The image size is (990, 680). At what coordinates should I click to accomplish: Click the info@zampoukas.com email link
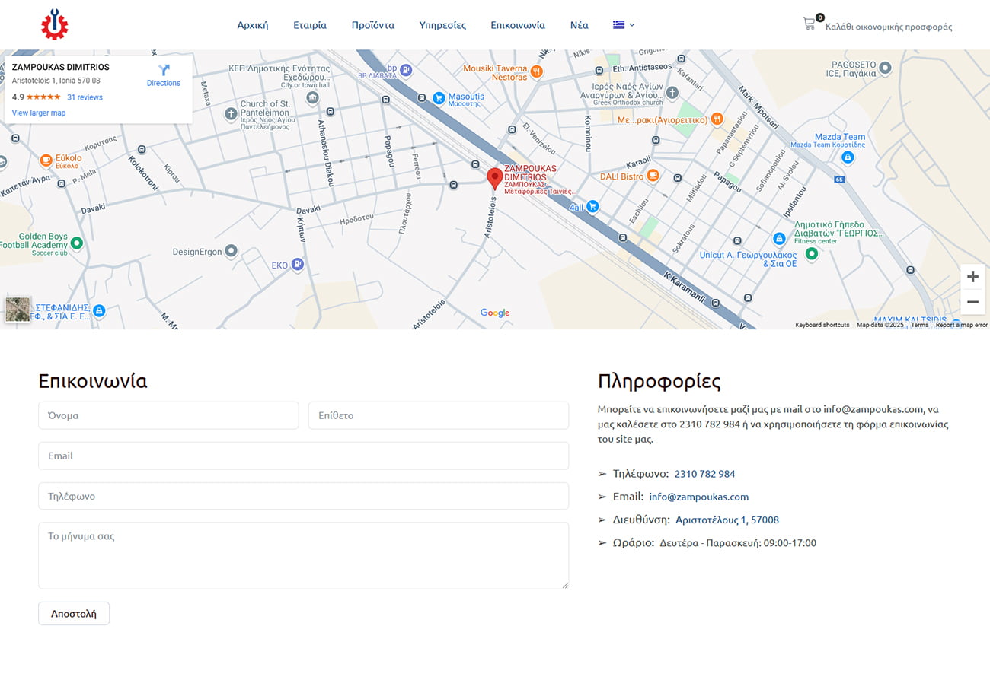pos(699,497)
